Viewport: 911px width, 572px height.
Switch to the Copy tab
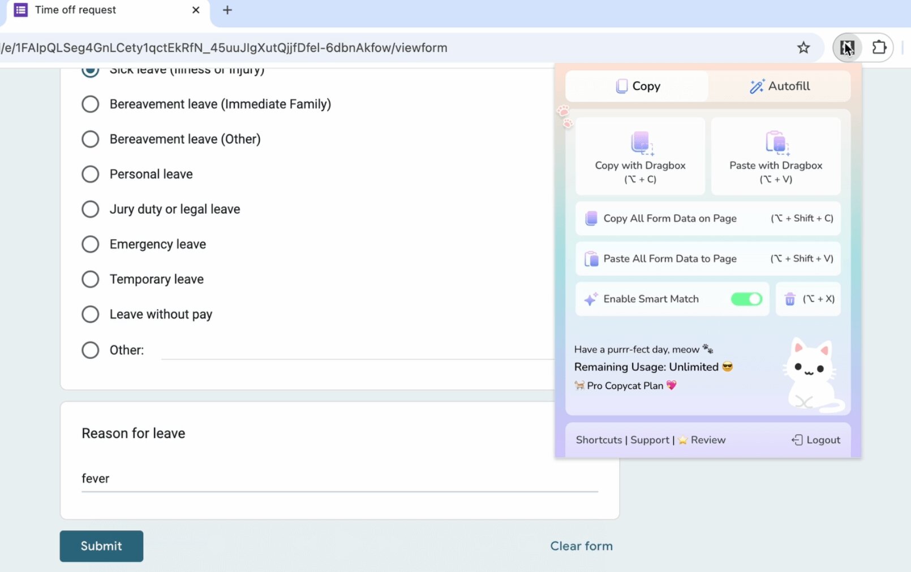[637, 86]
